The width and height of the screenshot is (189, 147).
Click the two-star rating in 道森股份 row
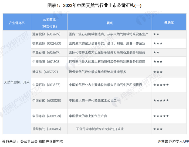coord(156,34)
